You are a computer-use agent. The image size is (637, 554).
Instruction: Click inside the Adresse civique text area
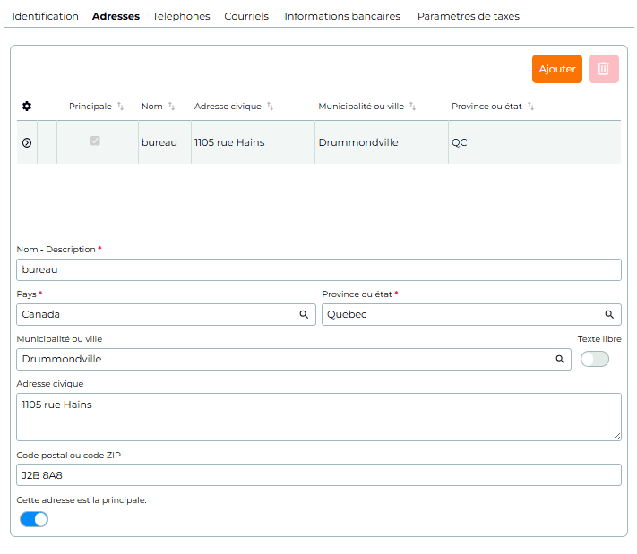319,417
